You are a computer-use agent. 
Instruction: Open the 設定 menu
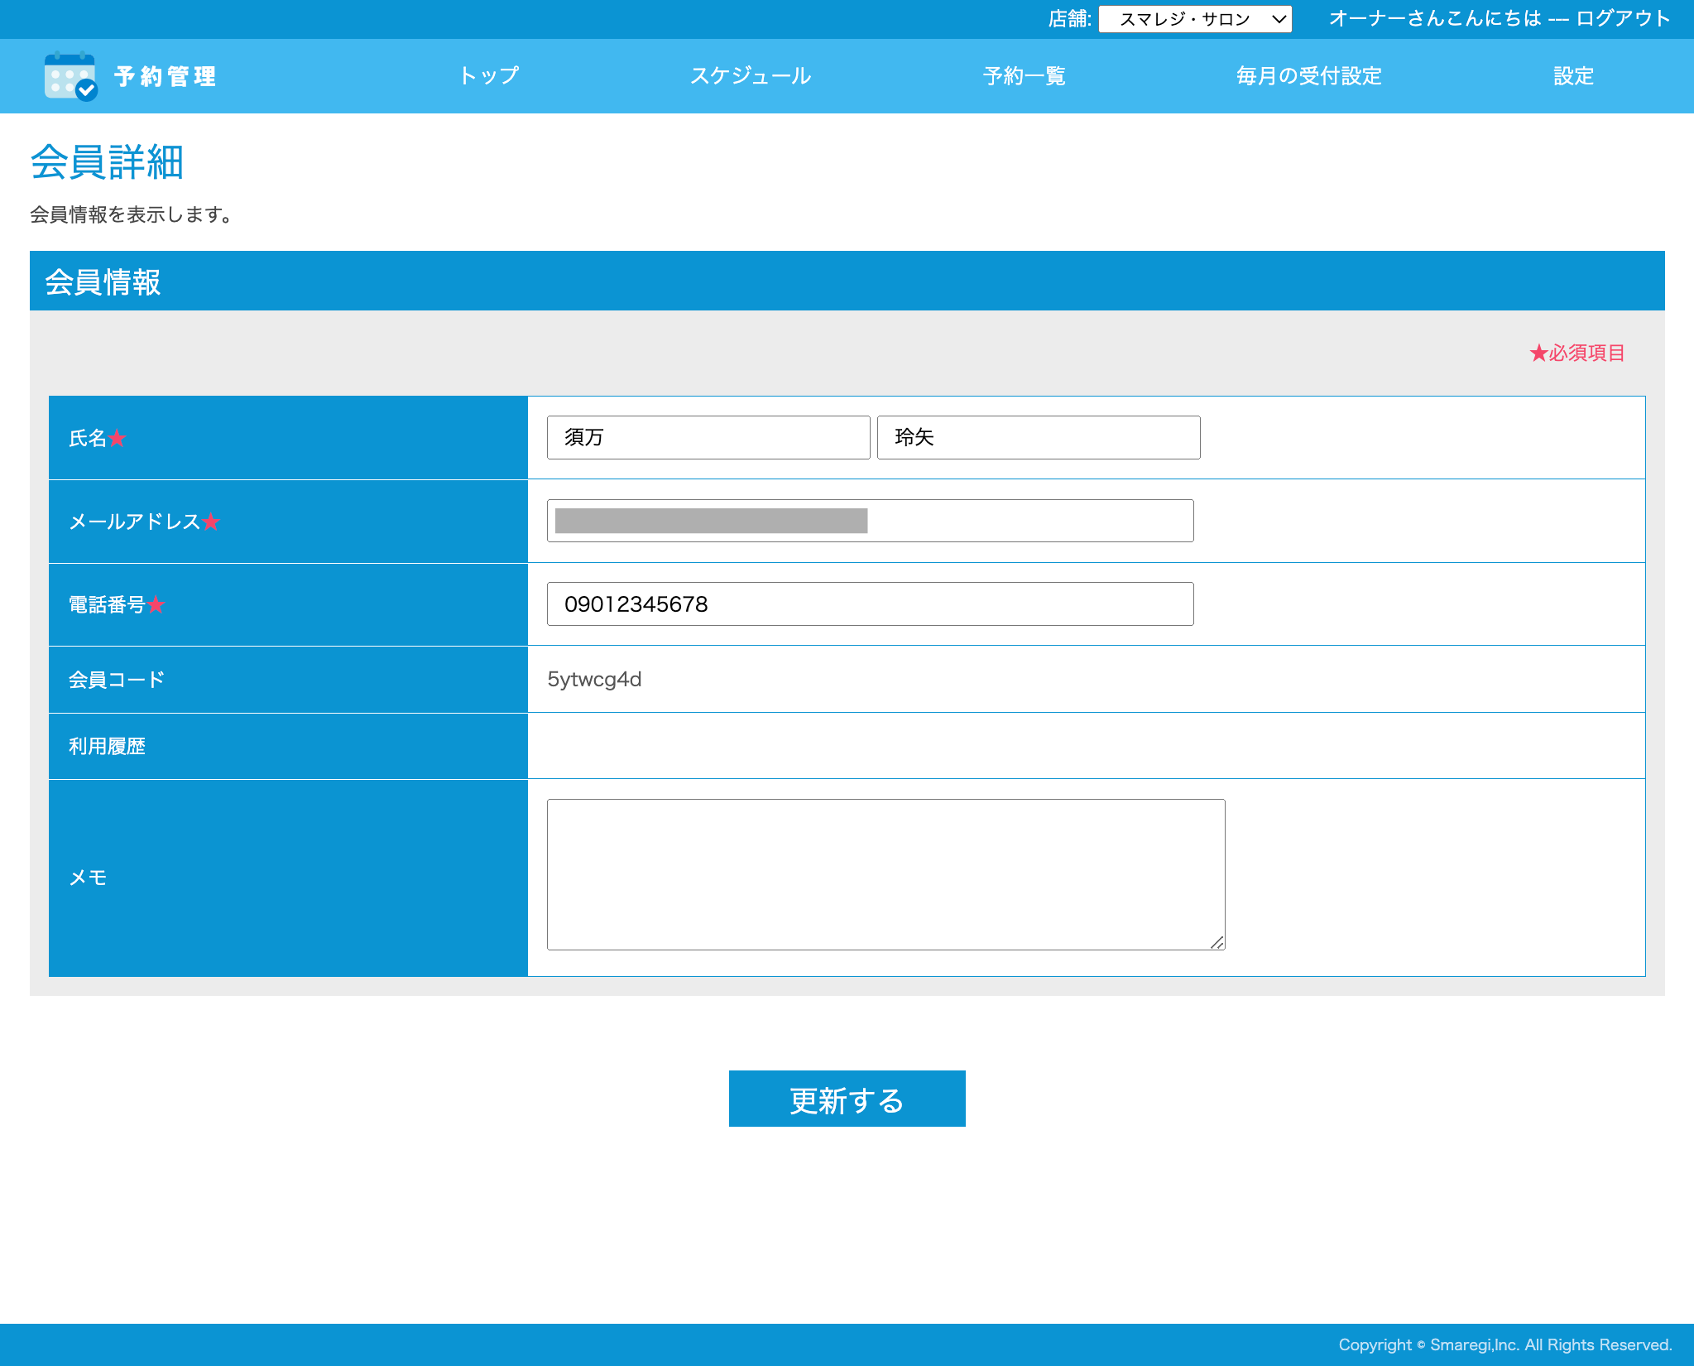click(1572, 76)
